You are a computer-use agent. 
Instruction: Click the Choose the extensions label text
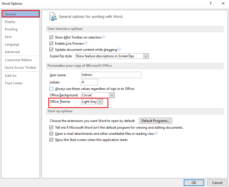click(92, 121)
